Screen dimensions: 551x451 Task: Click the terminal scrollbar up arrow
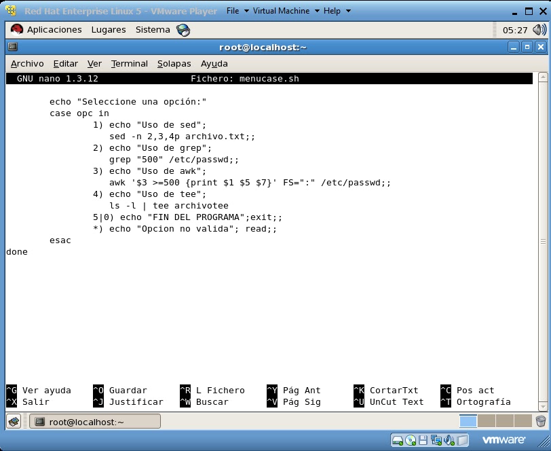543,77
